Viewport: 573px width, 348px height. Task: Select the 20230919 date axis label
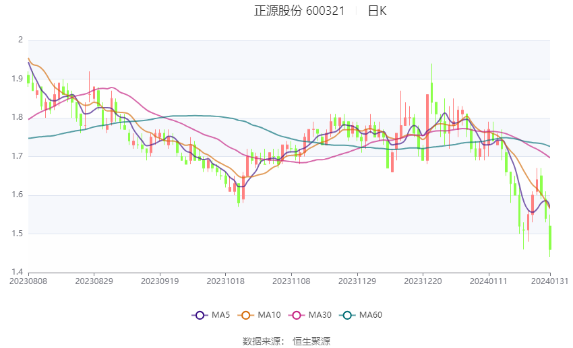160,281
